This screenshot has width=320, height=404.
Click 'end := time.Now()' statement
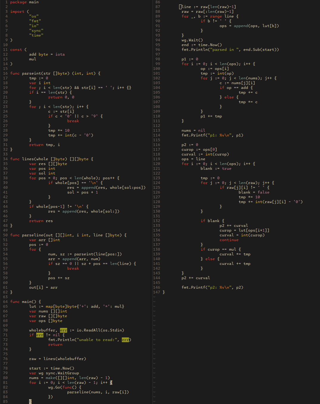click(202, 45)
